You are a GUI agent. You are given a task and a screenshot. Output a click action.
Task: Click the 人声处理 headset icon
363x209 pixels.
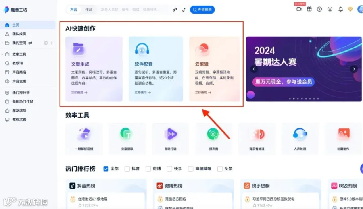[300, 134]
